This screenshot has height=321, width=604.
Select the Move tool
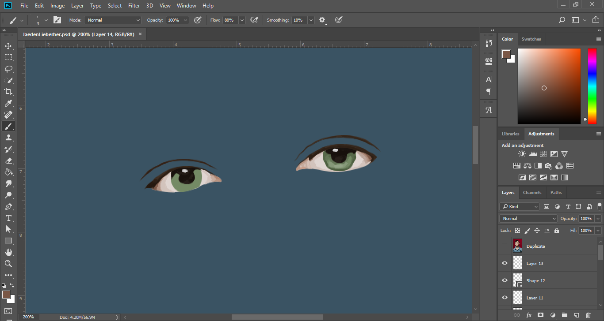[x=8, y=46]
